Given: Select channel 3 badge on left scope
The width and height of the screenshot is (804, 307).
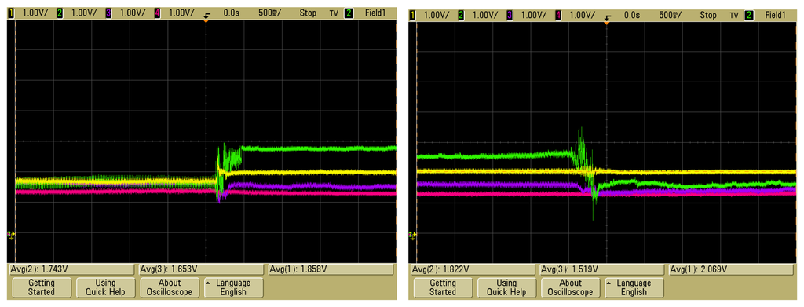Looking at the screenshot, I should click(108, 13).
